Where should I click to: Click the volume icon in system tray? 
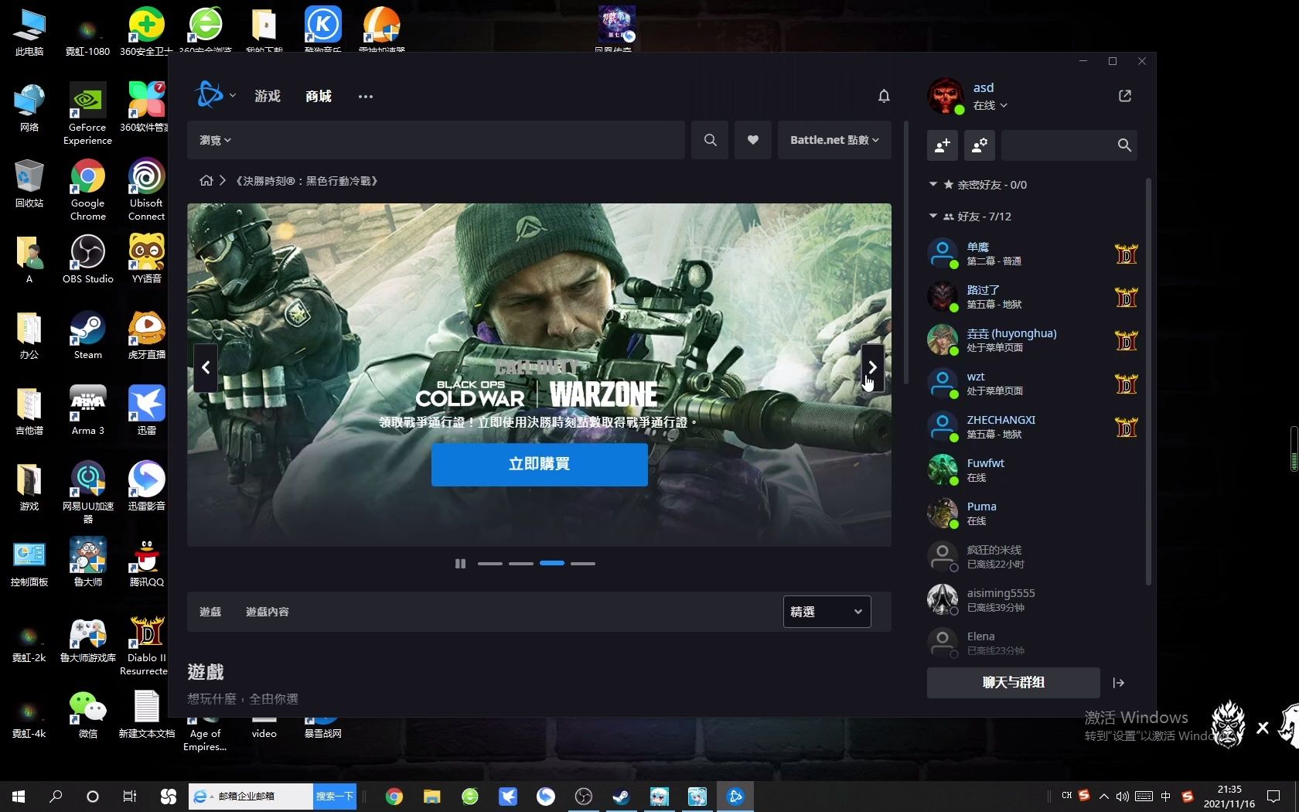[1123, 797]
